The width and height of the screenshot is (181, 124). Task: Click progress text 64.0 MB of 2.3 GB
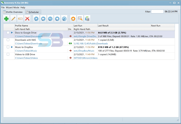point(112,33)
